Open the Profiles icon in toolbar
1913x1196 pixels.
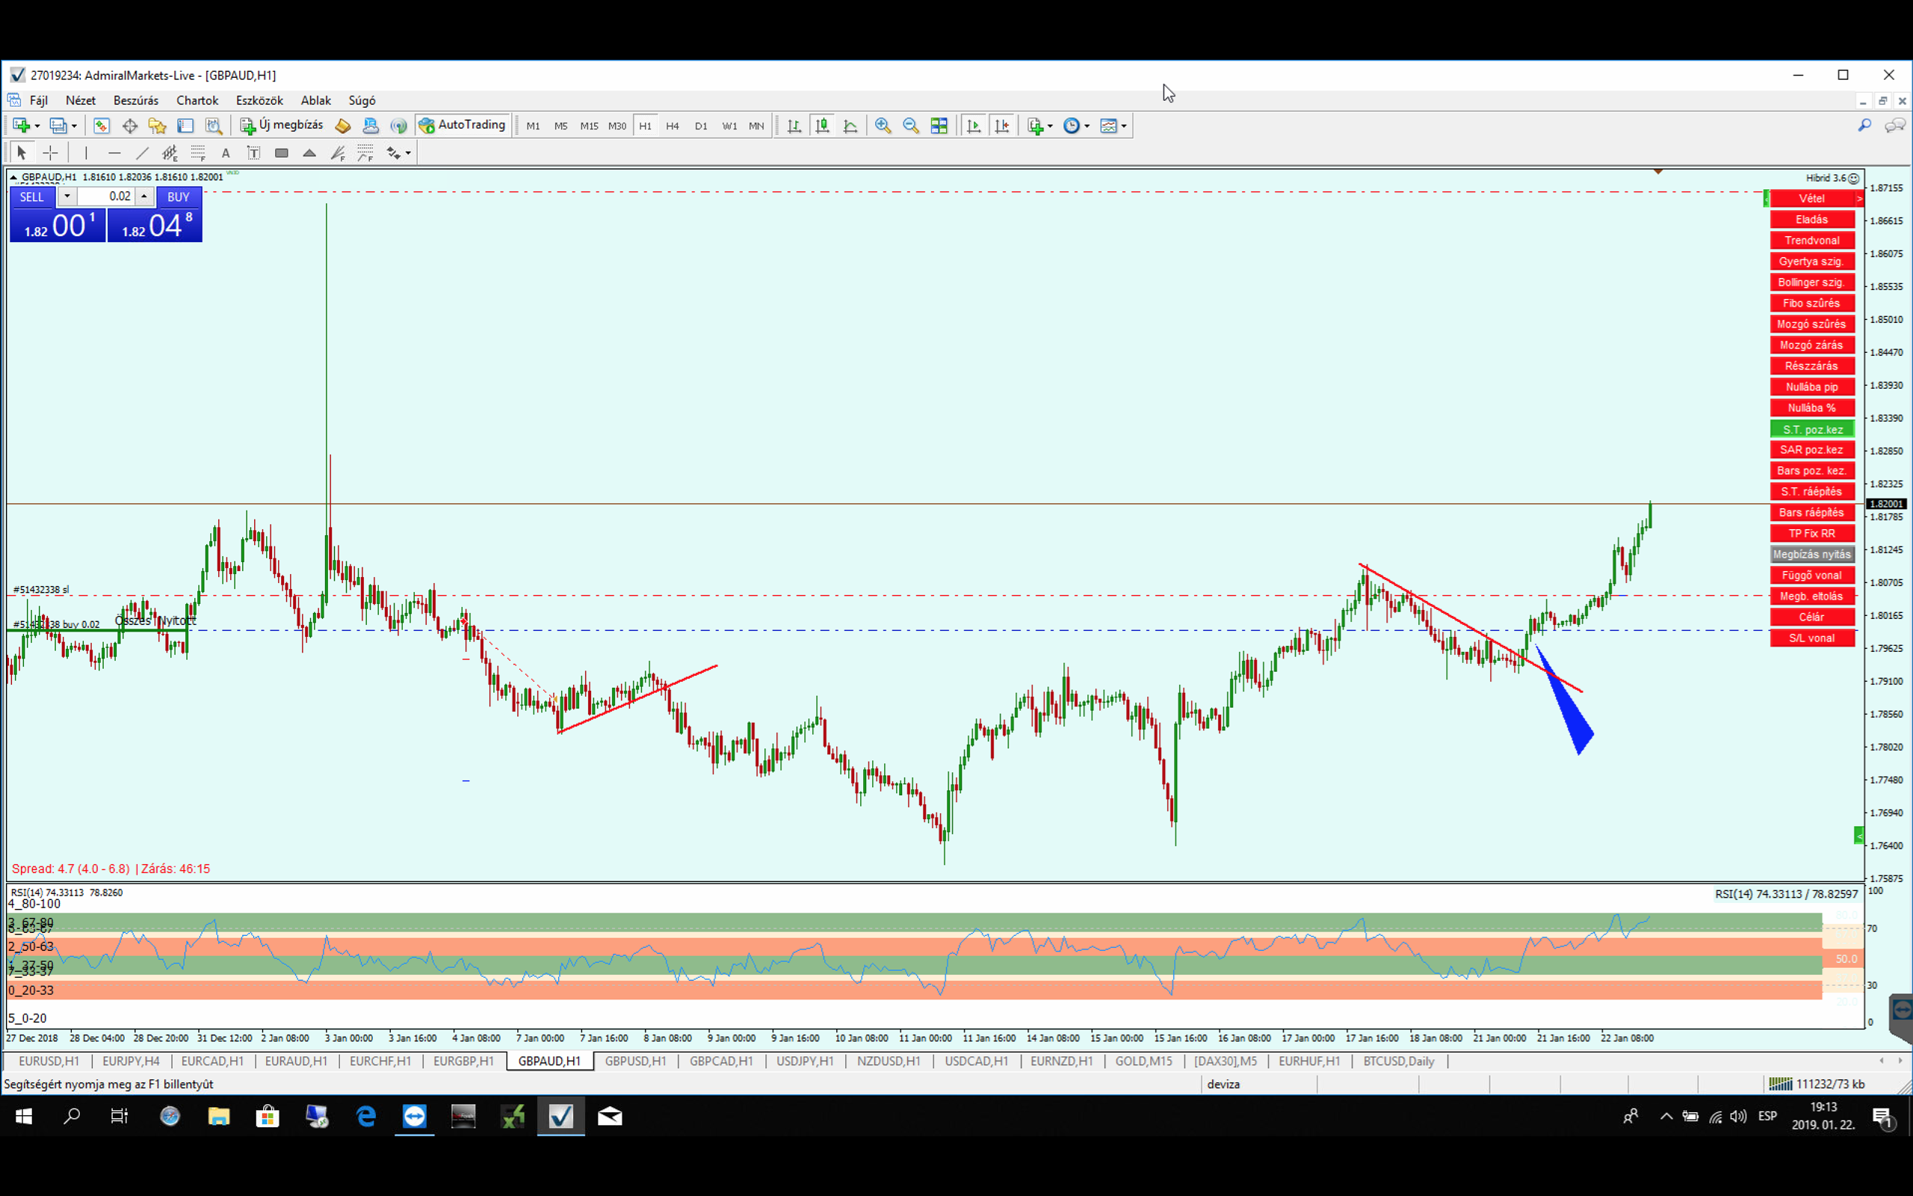click(x=58, y=126)
